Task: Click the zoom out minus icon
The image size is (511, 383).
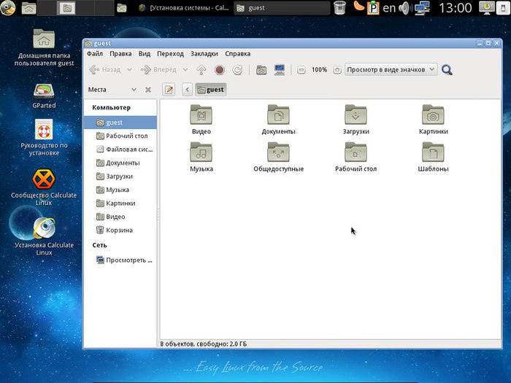Action: click(x=301, y=70)
